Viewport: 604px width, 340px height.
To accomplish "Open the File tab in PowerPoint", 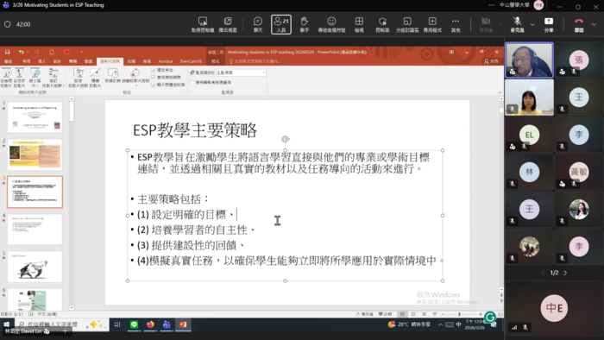I will 8,61.
